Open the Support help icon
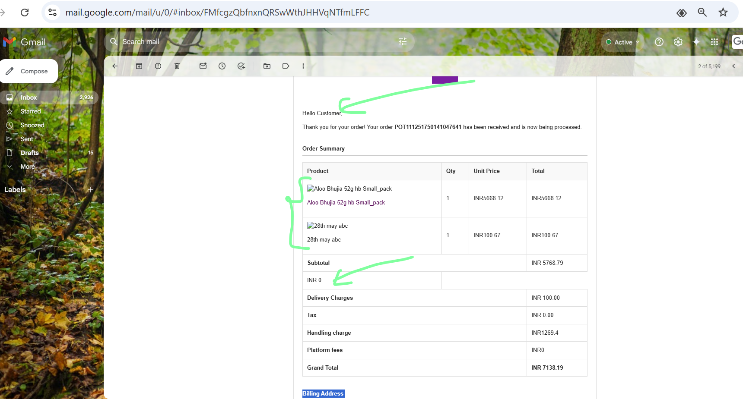 (x=659, y=42)
